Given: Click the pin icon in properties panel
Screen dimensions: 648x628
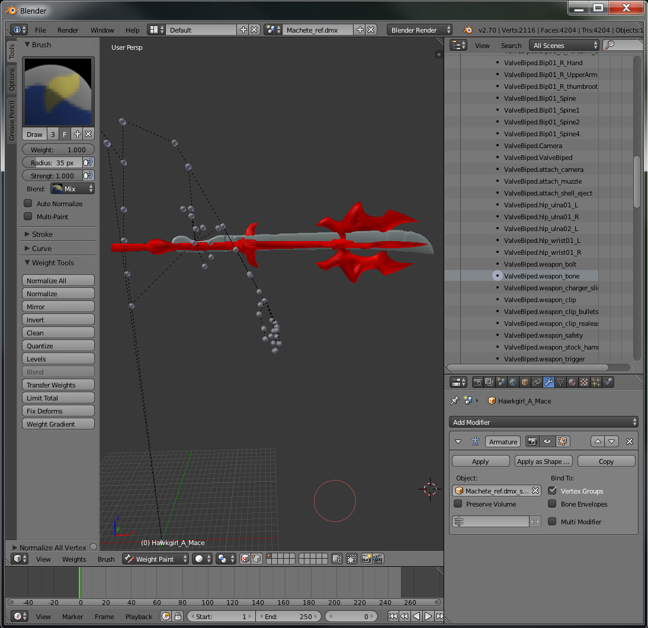Looking at the screenshot, I should coord(454,400).
